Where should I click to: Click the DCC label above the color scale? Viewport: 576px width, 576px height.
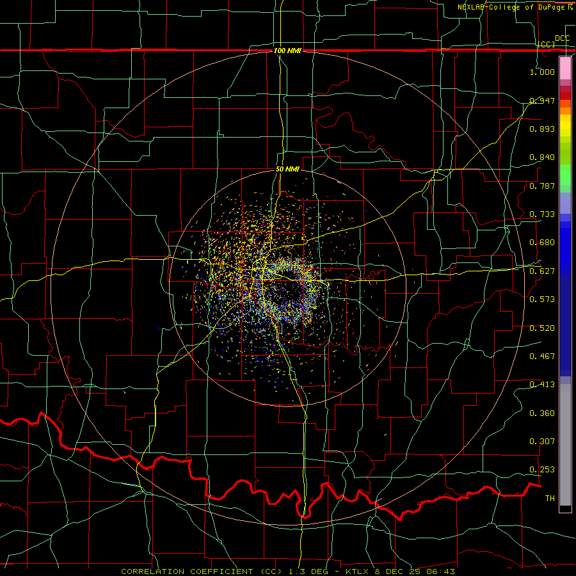pos(562,38)
